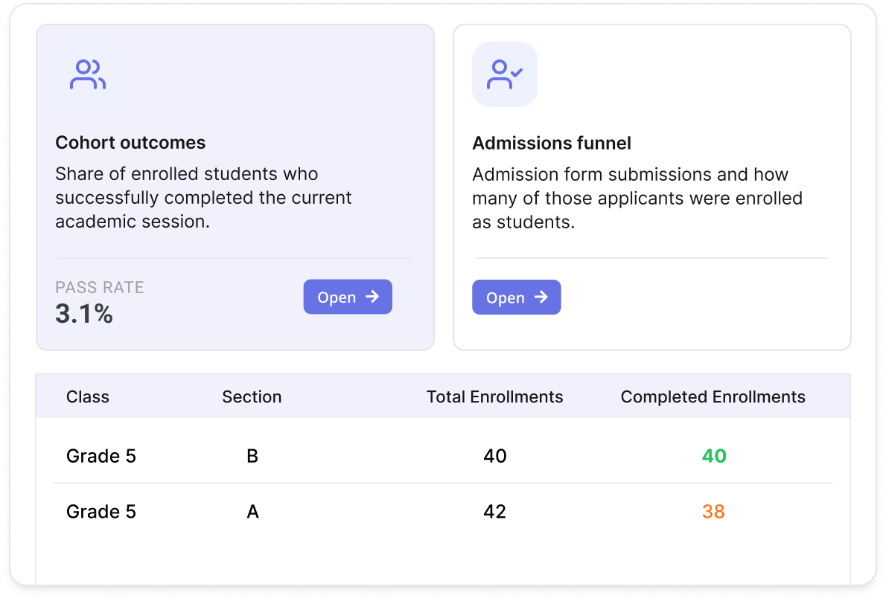The height and width of the screenshot is (601, 886).
Task: Click the Class column header
Action: pos(88,396)
